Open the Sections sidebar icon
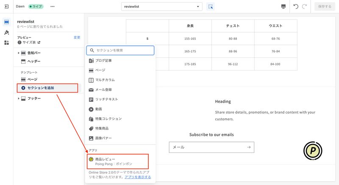The height and width of the screenshot is (185, 339). (x=6, y=22)
